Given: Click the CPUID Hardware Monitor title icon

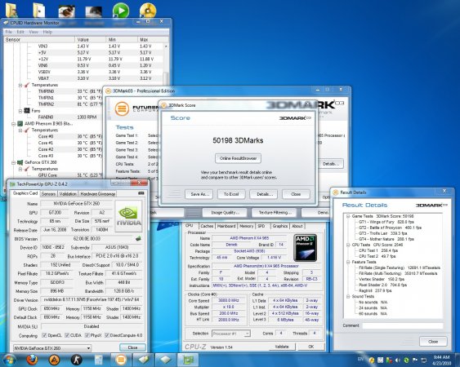Looking at the screenshot, I should tap(5, 23).
